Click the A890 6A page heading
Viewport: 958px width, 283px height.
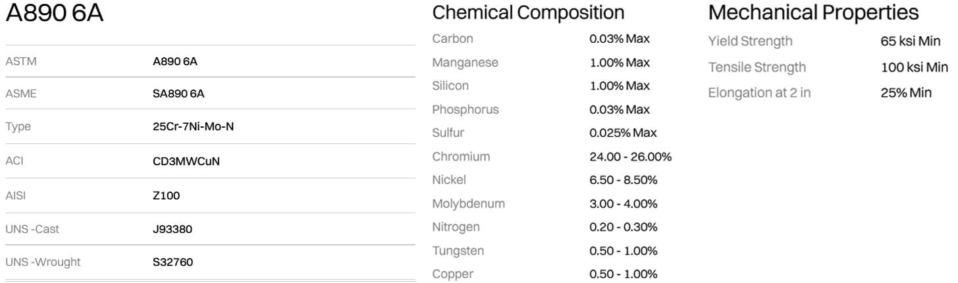click(x=54, y=14)
